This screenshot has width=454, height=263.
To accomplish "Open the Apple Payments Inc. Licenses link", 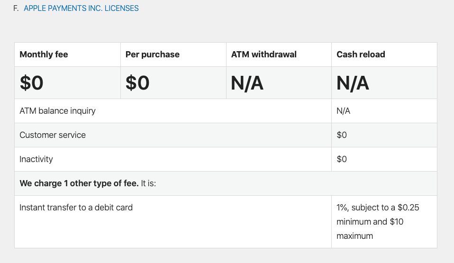I will pyautogui.click(x=81, y=9).
